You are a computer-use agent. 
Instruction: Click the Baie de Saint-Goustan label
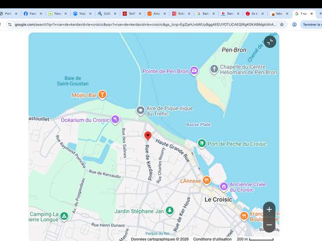[73, 81]
